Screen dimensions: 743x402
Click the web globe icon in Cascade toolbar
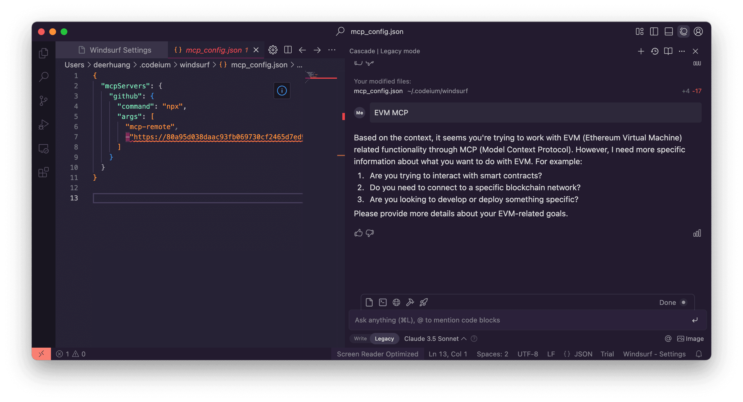[396, 302]
